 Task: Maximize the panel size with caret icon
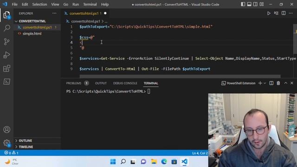click(285, 83)
